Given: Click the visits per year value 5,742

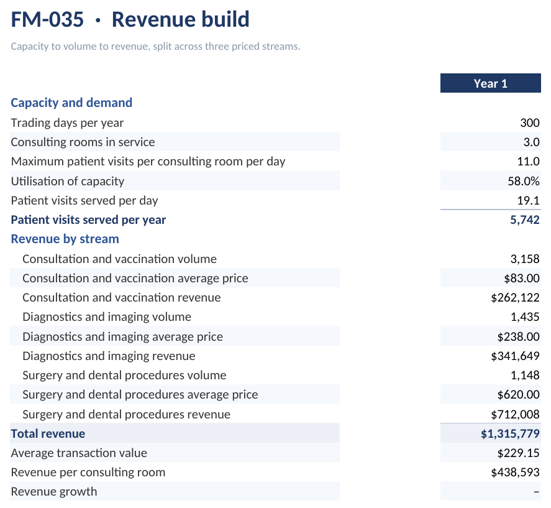Looking at the screenshot, I should (x=525, y=220).
